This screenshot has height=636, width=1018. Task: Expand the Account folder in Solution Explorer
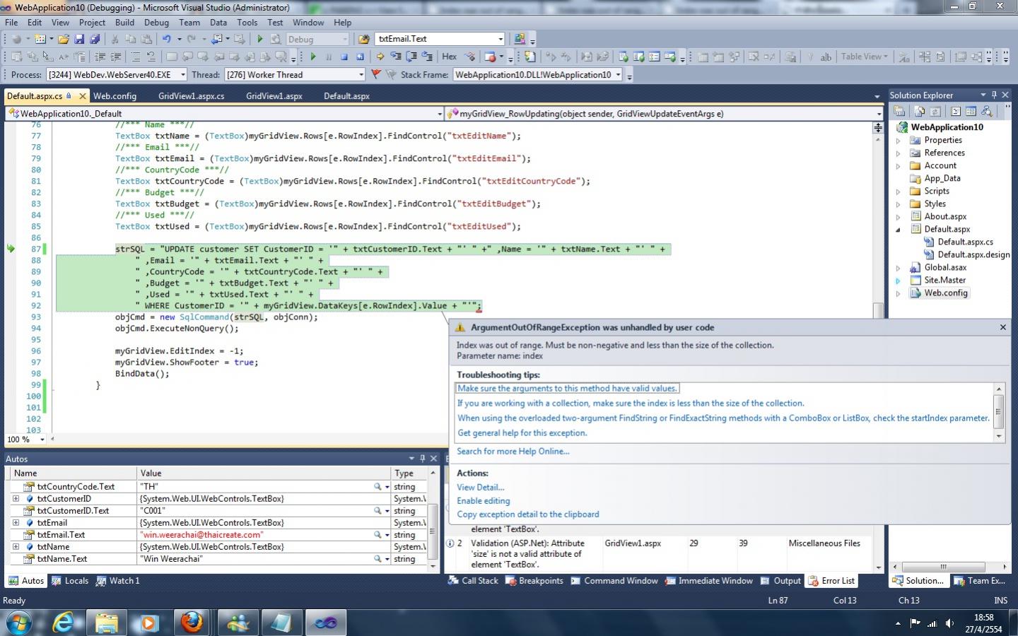[899, 166]
